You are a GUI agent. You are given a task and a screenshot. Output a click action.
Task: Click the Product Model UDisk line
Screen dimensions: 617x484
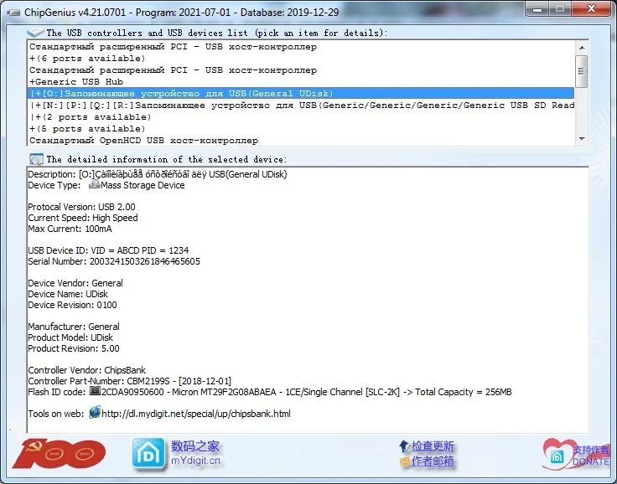[x=70, y=337]
